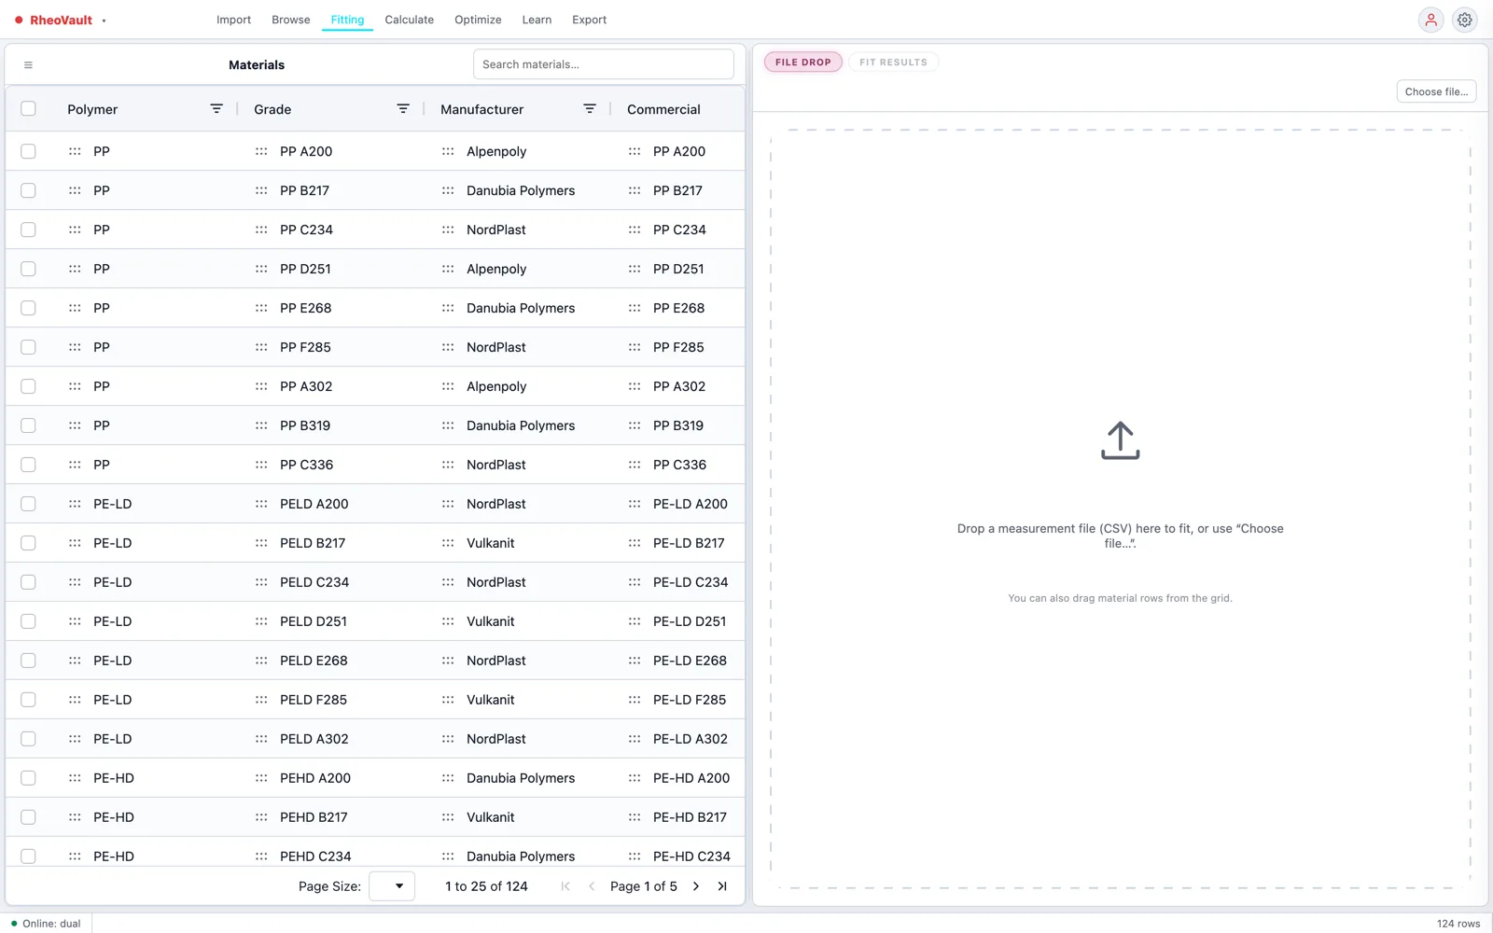The height and width of the screenshot is (933, 1493).
Task: Focus the Search materials field
Action: tap(604, 64)
